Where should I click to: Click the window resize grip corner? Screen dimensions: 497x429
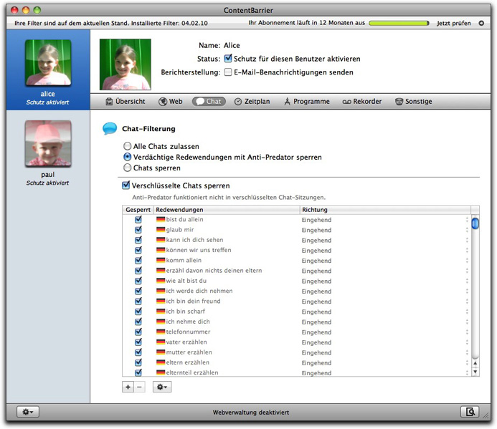[486, 415]
